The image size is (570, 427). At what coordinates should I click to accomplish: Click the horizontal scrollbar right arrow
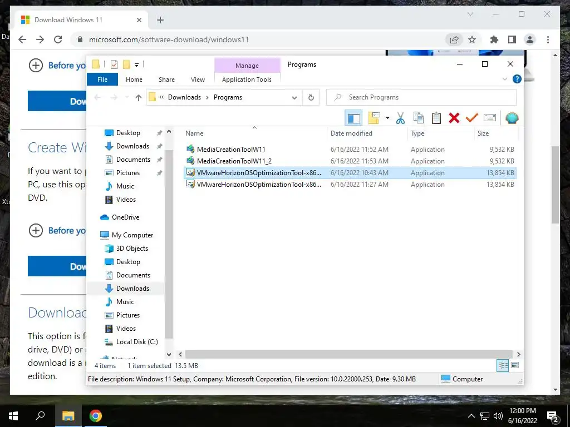point(518,354)
